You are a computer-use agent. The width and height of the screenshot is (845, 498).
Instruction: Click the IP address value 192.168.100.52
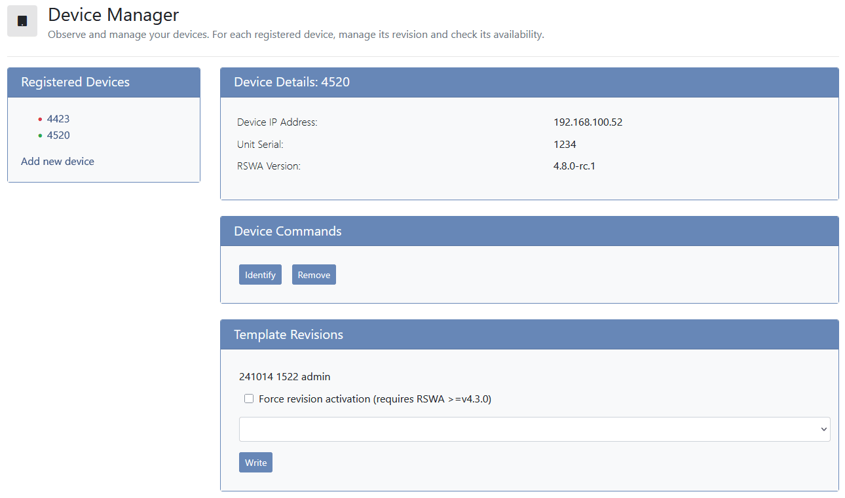click(588, 122)
